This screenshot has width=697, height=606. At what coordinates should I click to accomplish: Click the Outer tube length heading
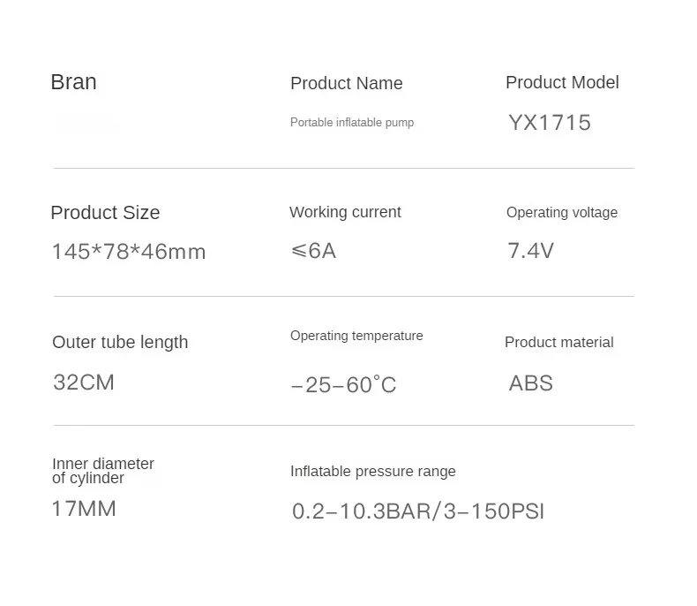(x=120, y=343)
